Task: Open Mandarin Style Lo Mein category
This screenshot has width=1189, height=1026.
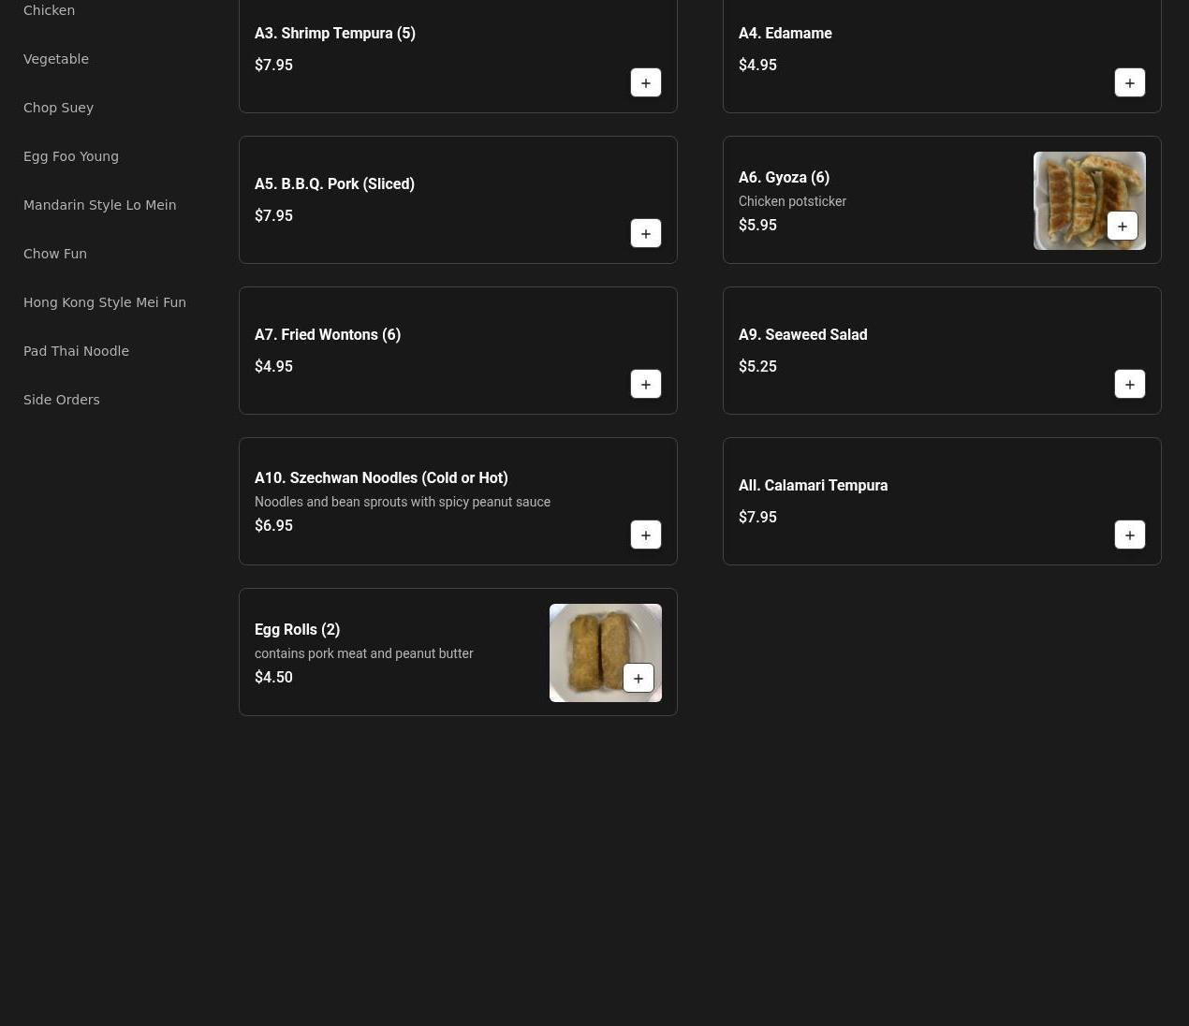Action: [x=99, y=205]
